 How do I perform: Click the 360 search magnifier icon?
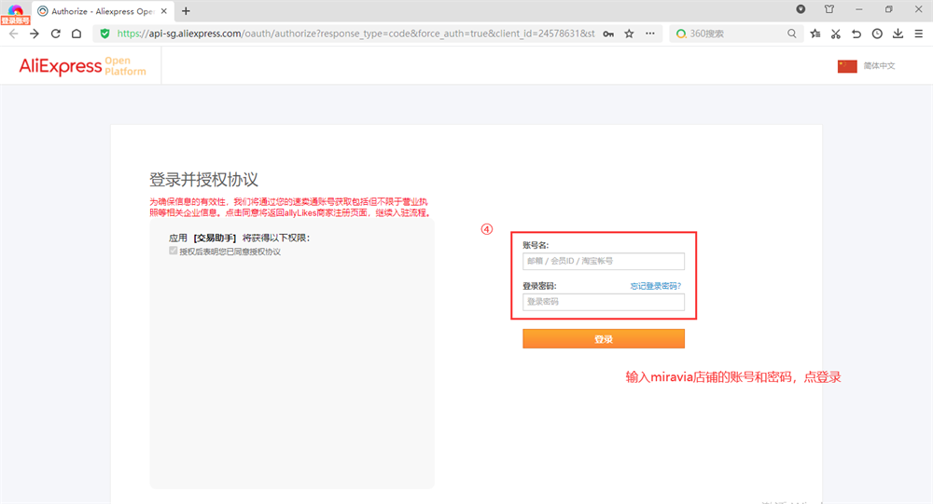(791, 34)
